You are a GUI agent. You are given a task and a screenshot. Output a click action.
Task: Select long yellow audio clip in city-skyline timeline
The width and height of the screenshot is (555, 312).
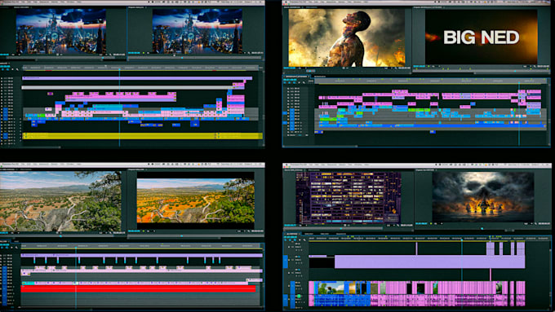pyautogui.click(x=119, y=136)
